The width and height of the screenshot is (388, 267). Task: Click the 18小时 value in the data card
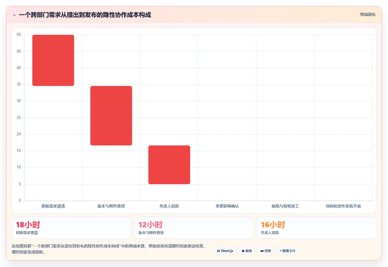coord(28,225)
